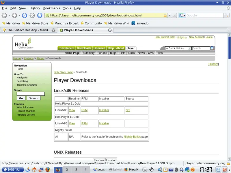The image size is (231, 173).
Task: Open the Forward button history dropdown
Action: [19, 15]
